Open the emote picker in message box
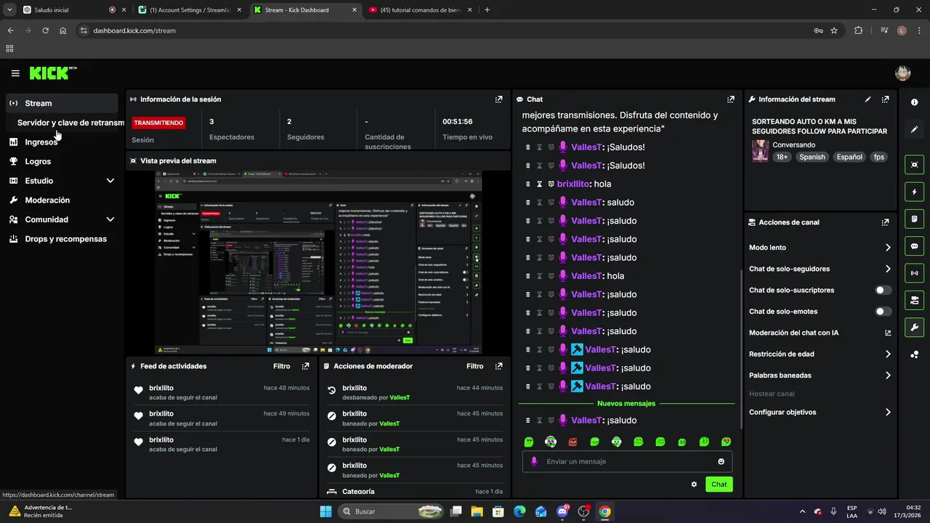The height and width of the screenshot is (523, 930). (721, 461)
